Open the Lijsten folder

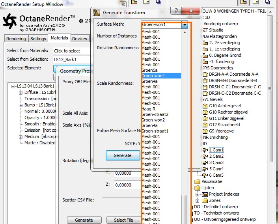197,188
